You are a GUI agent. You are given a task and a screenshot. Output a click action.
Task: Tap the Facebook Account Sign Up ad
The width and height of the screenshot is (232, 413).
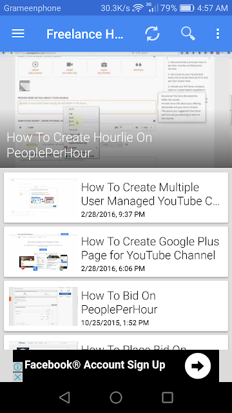click(116, 366)
